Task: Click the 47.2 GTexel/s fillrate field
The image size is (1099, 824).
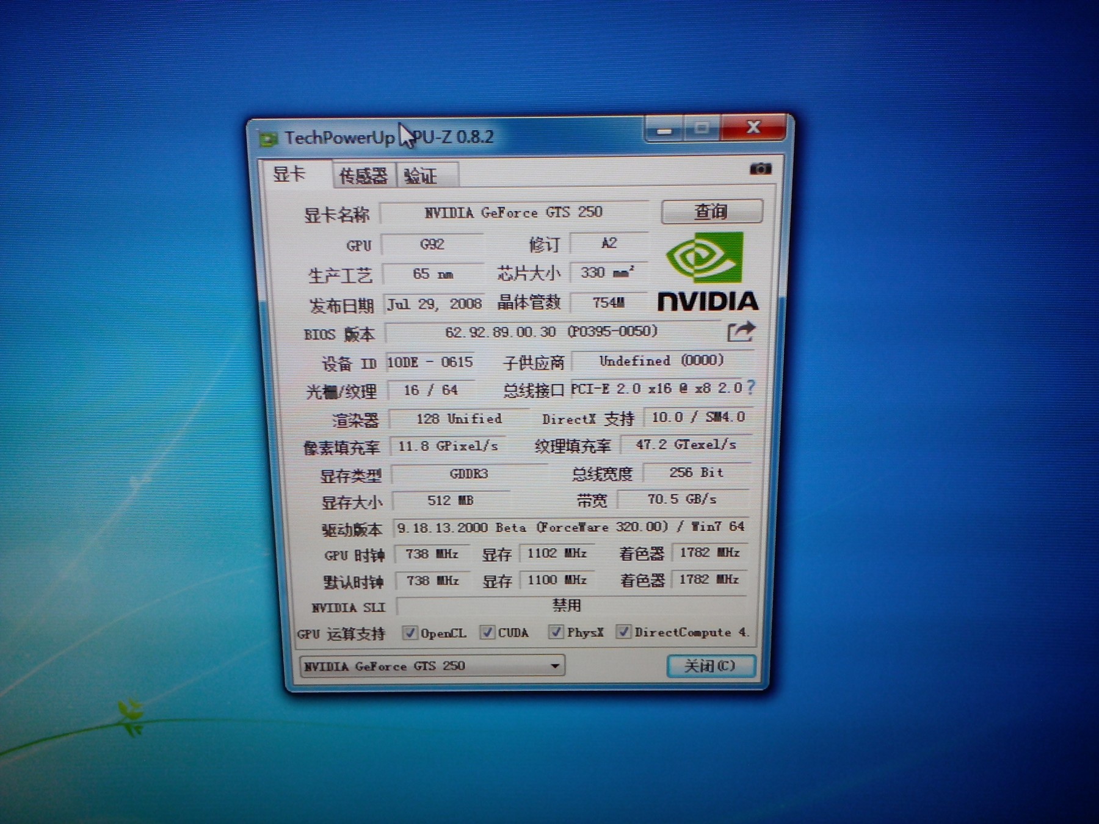Action: click(686, 444)
